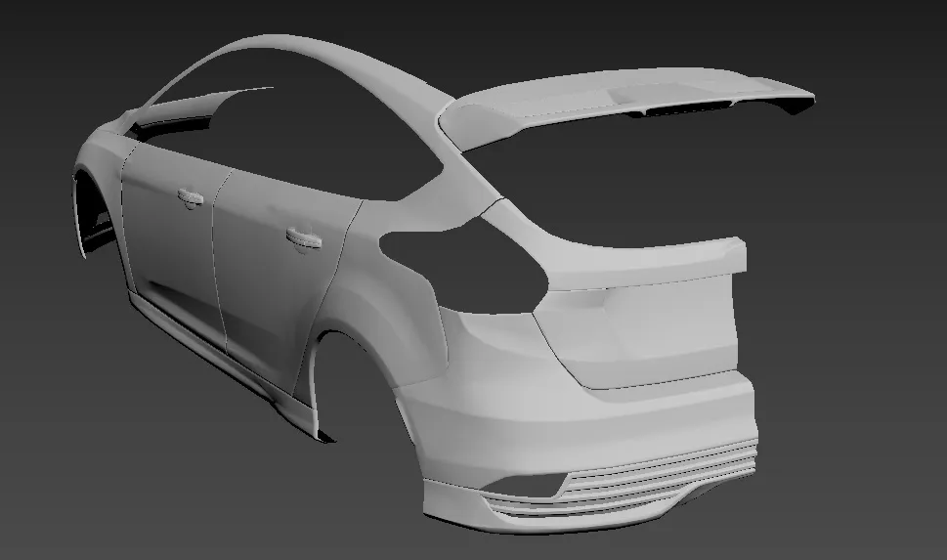Pick the rear bumper surface
The image size is (947, 560).
tap(586, 420)
